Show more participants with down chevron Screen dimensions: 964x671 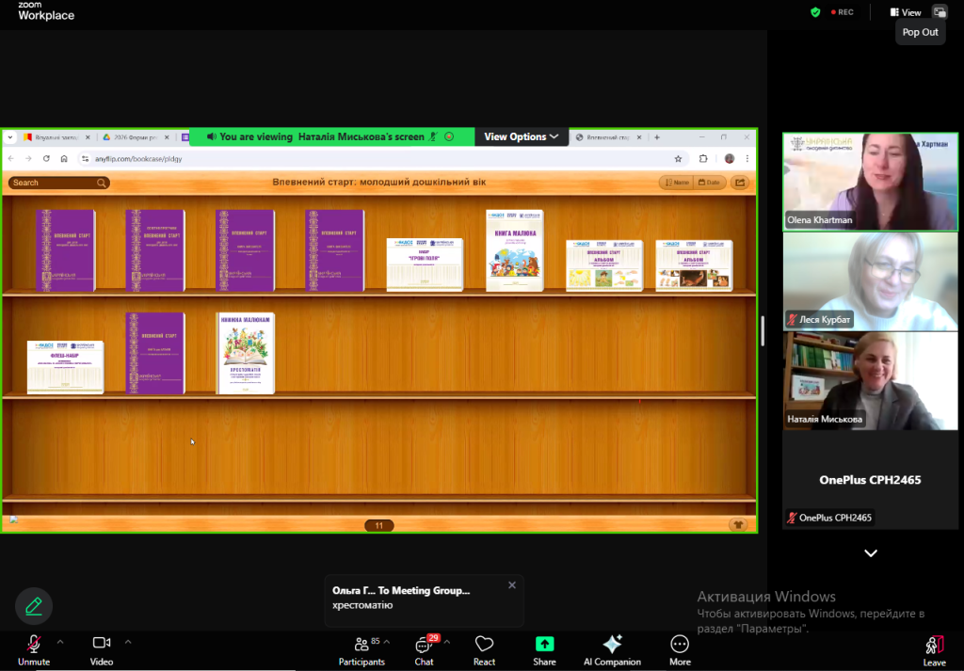(870, 553)
